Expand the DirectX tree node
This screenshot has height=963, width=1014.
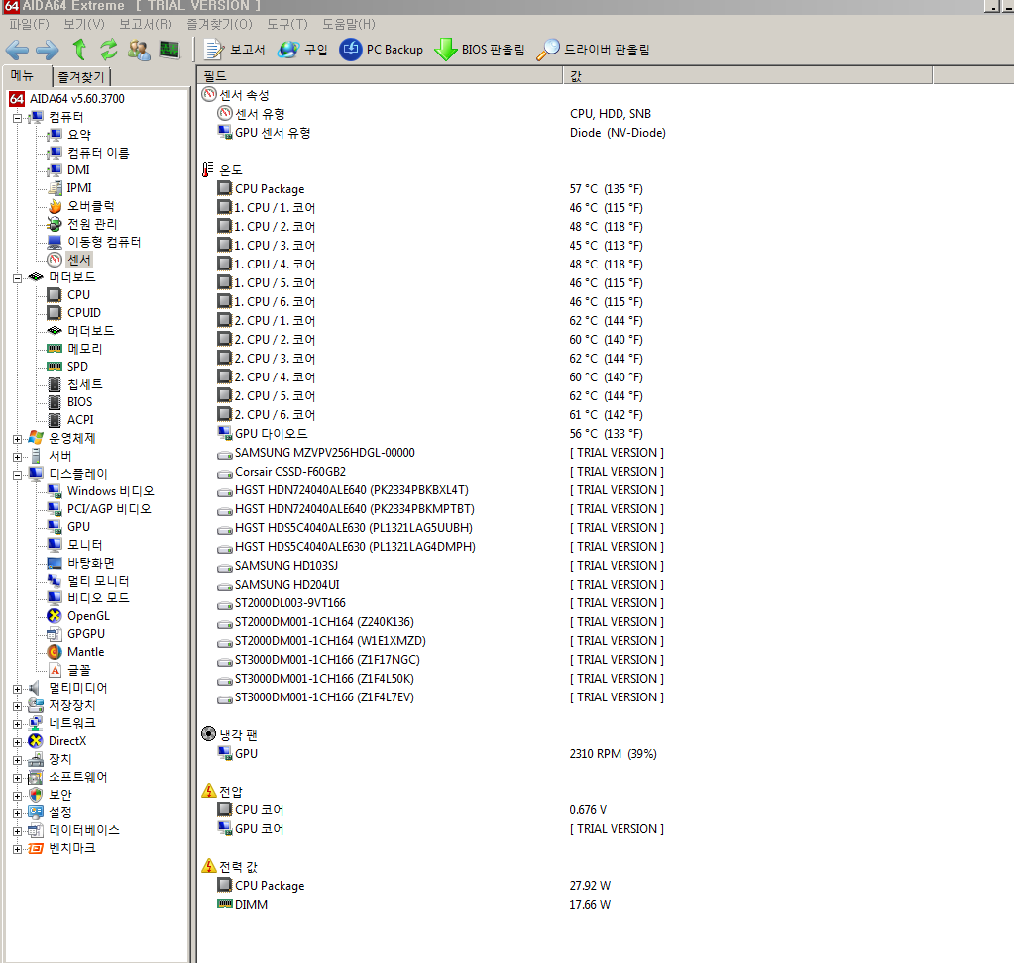18,742
